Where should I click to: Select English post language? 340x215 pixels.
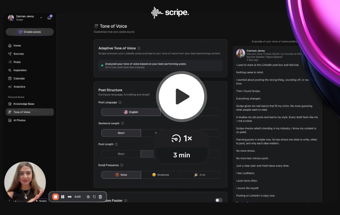click(x=131, y=112)
